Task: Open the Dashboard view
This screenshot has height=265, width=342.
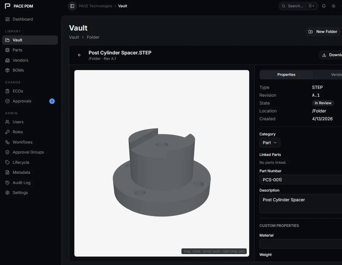Action: pos(23,19)
